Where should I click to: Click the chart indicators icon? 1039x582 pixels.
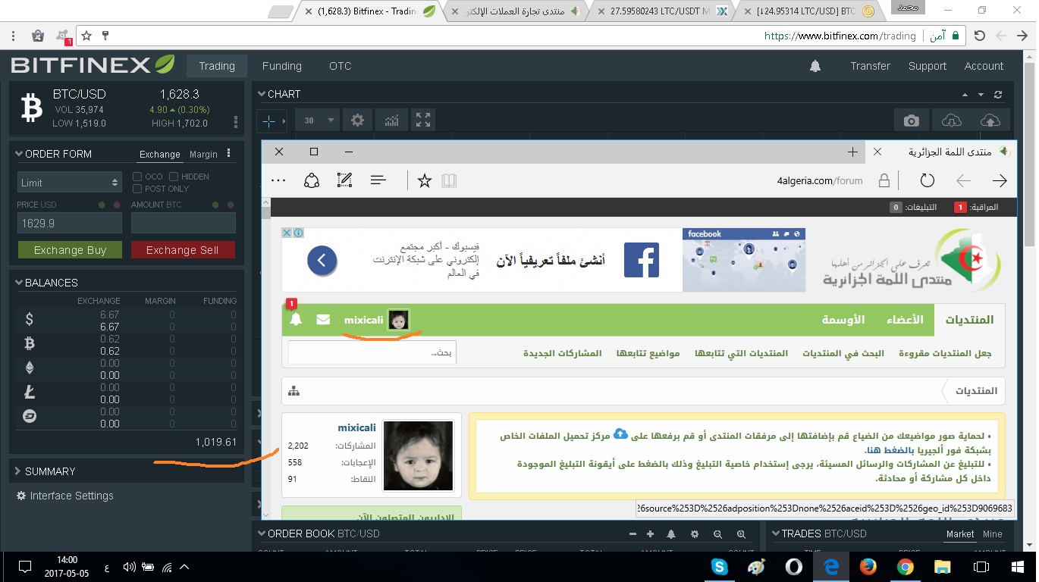pyautogui.click(x=391, y=120)
